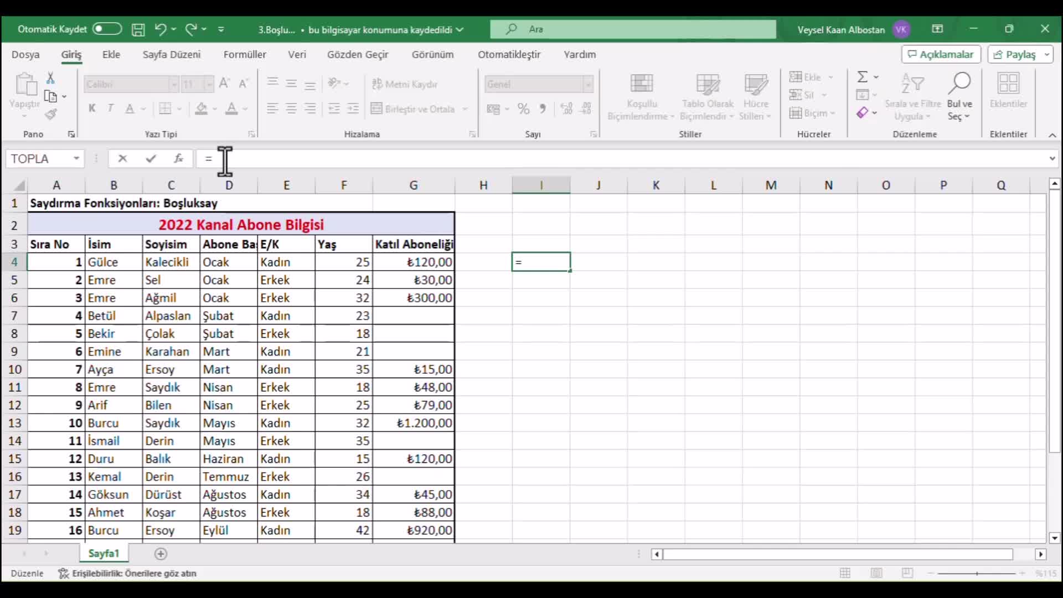The width and height of the screenshot is (1063, 598).
Task: Click the Save (Kaydet) disk icon
Action: tap(138, 29)
